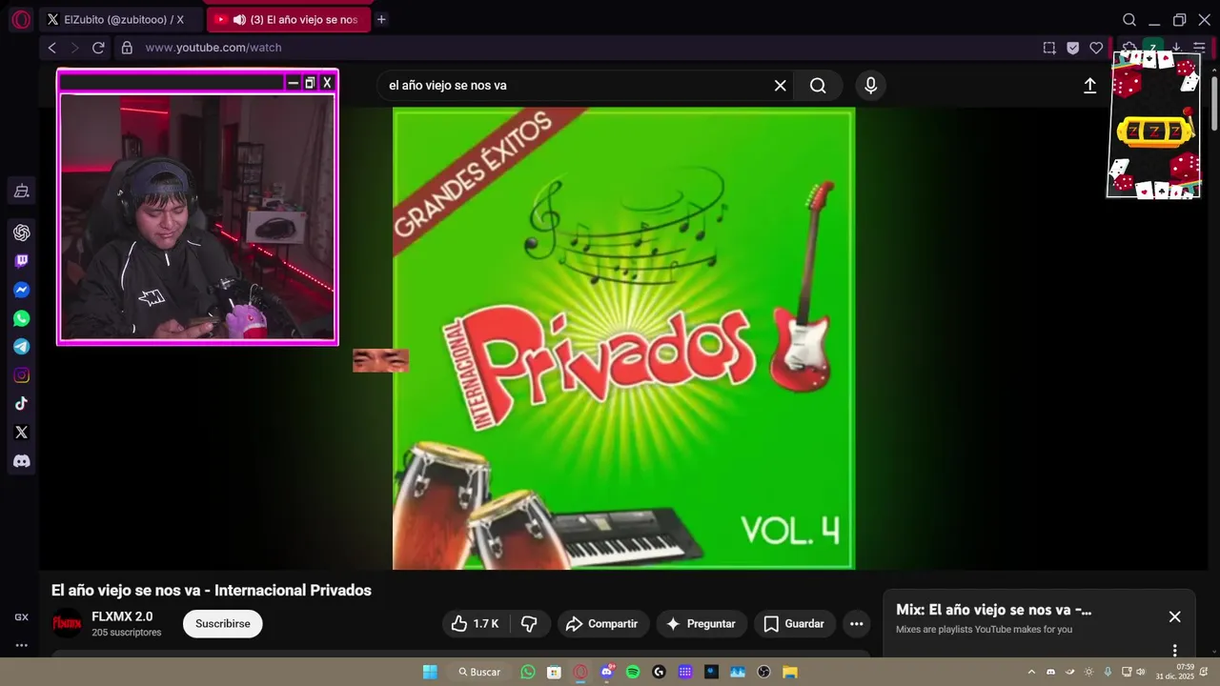Go forward to the next page

coord(74,48)
